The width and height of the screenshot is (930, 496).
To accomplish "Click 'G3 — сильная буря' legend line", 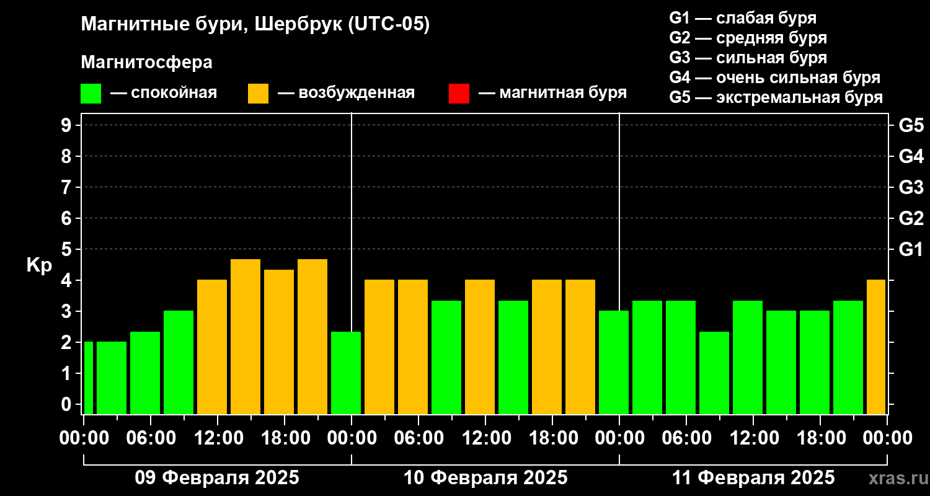I will 748,58.
